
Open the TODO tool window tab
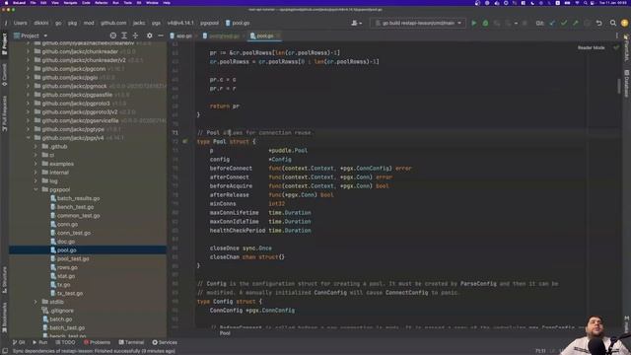[65, 342]
